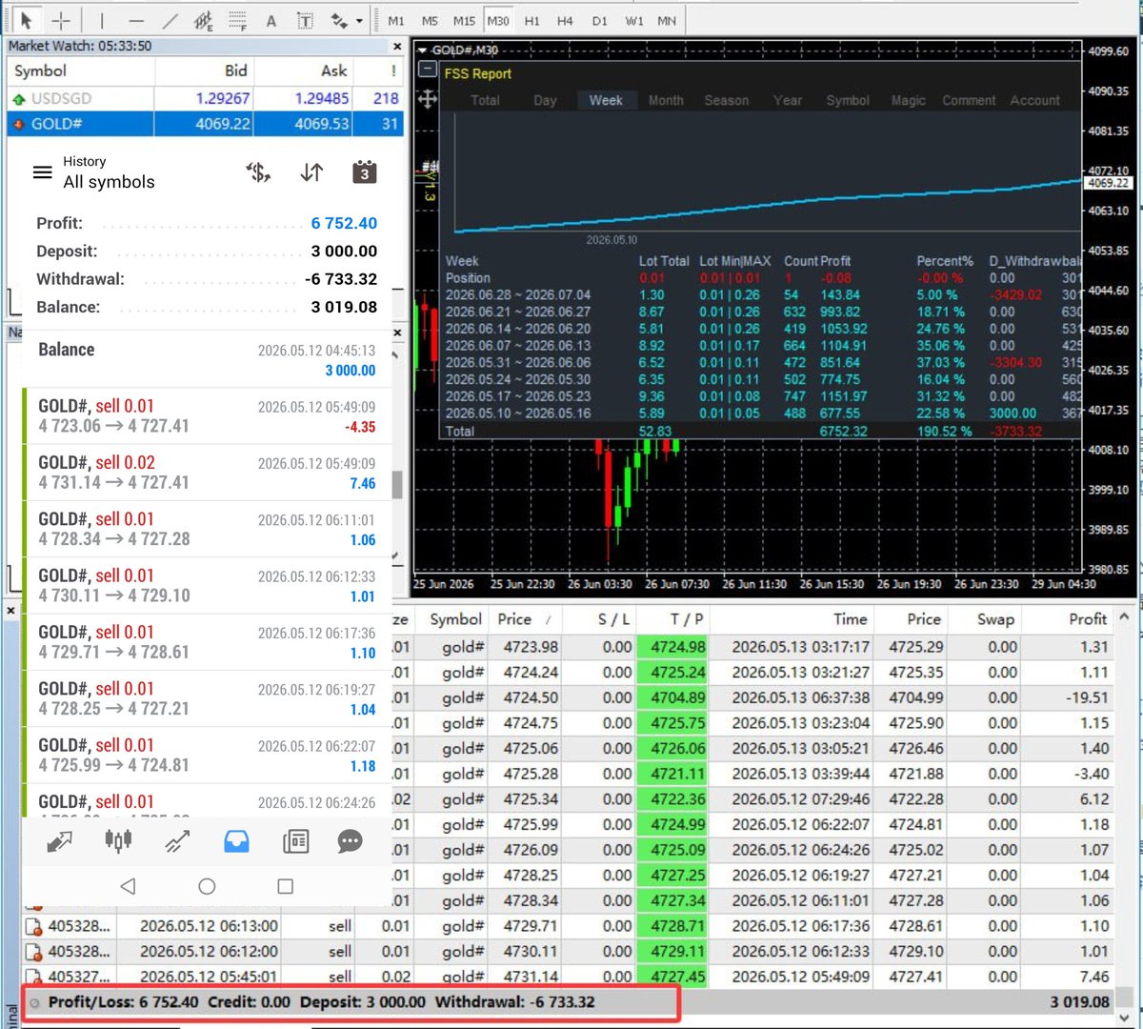Switch FSS Report to Magic tab
1143x1029 pixels.
908,100
